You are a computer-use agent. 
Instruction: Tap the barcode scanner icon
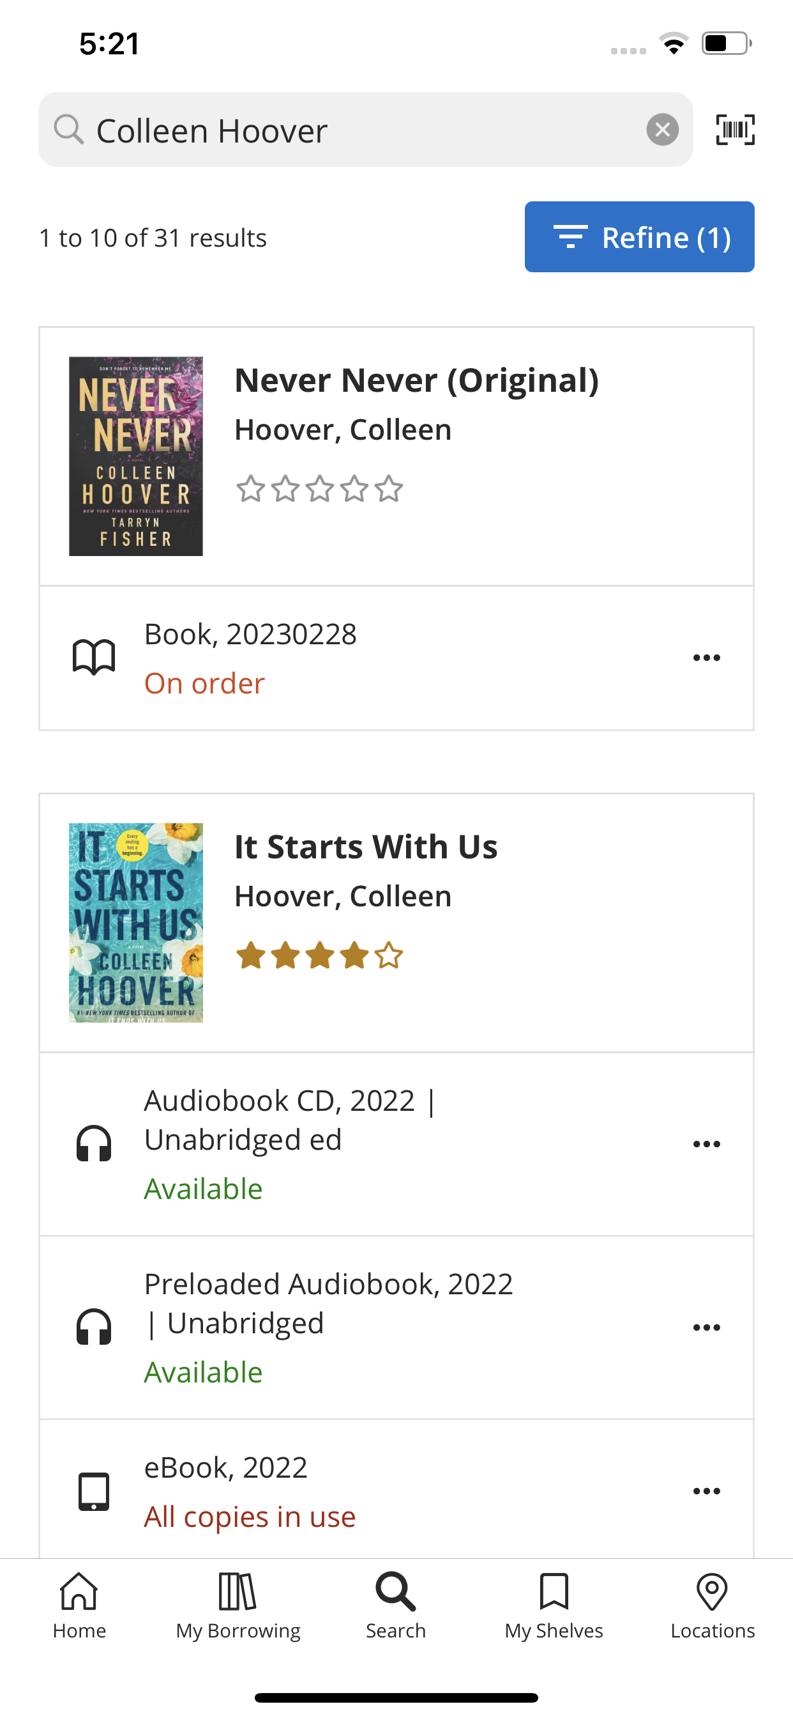pos(735,129)
